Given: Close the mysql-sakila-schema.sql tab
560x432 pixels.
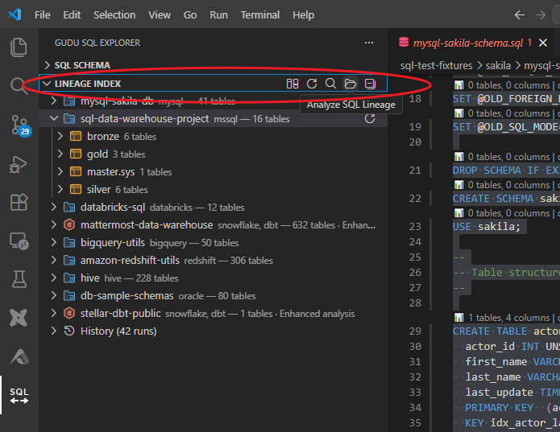Looking at the screenshot, I should [543, 43].
